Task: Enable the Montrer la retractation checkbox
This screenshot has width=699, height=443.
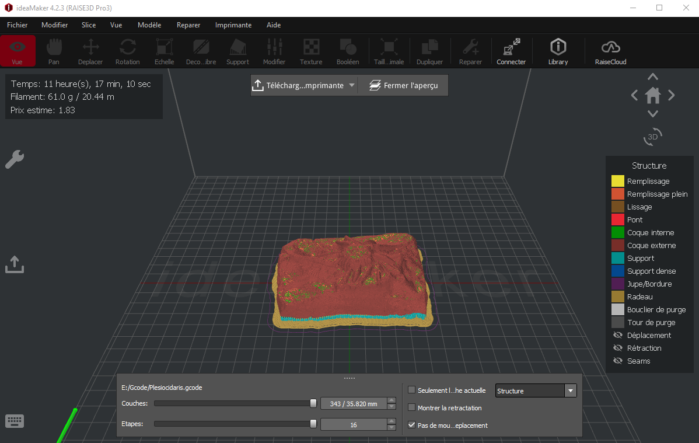Action: pos(412,407)
